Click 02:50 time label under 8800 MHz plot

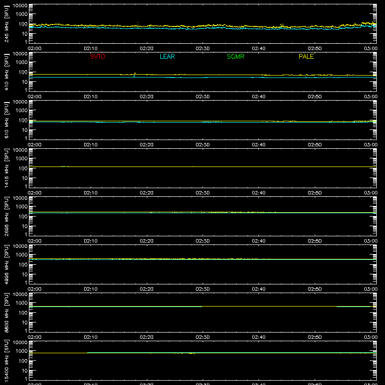(315, 337)
